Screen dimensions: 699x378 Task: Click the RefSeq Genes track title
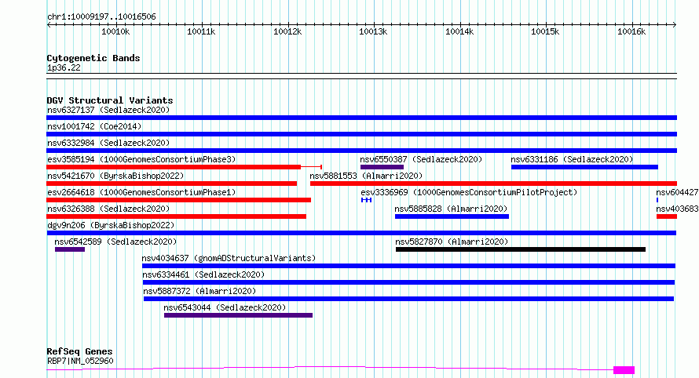pyautogui.click(x=80, y=352)
